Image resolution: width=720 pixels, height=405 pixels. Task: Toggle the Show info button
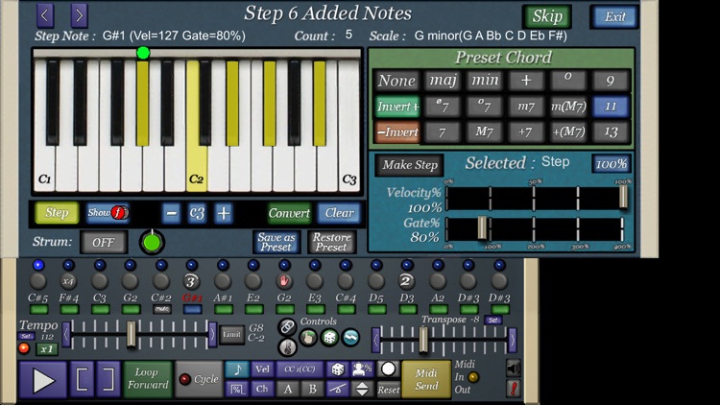click(108, 212)
